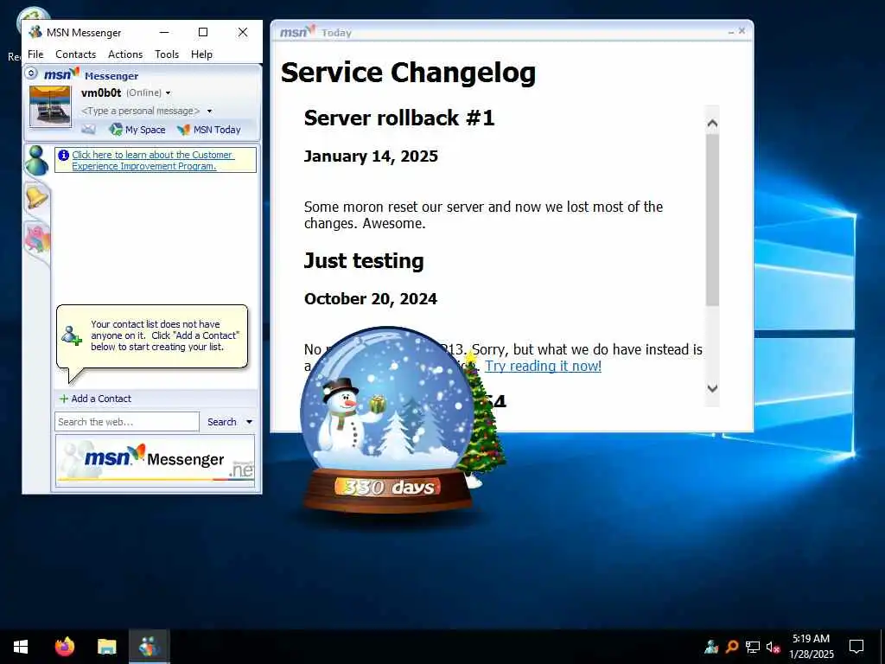
Task: Click the Server rollback #1 heading
Action: click(399, 118)
